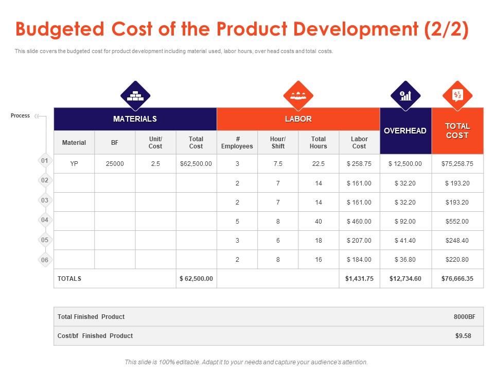Viewport: 494px width, 371px height.
Task: Click the 40 total hours cell
Action: [x=319, y=222]
